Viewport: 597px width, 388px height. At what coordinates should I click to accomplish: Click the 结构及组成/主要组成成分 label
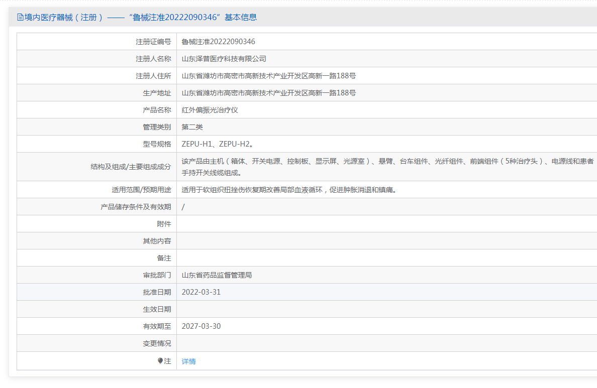(x=131, y=167)
